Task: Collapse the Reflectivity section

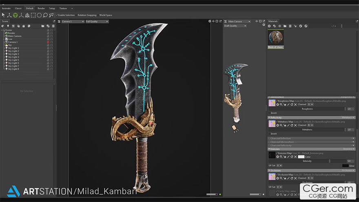Action: click(269, 118)
